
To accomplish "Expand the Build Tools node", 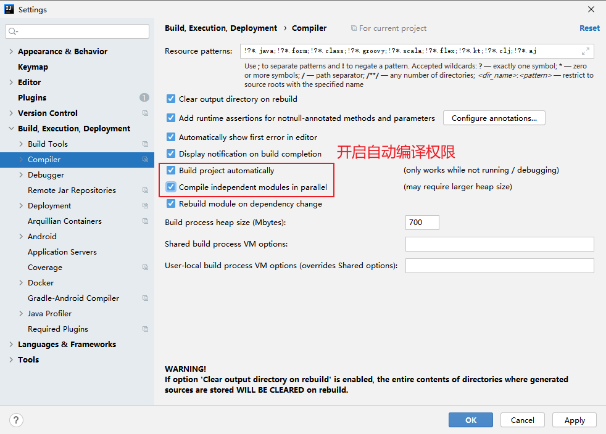I will click(21, 144).
